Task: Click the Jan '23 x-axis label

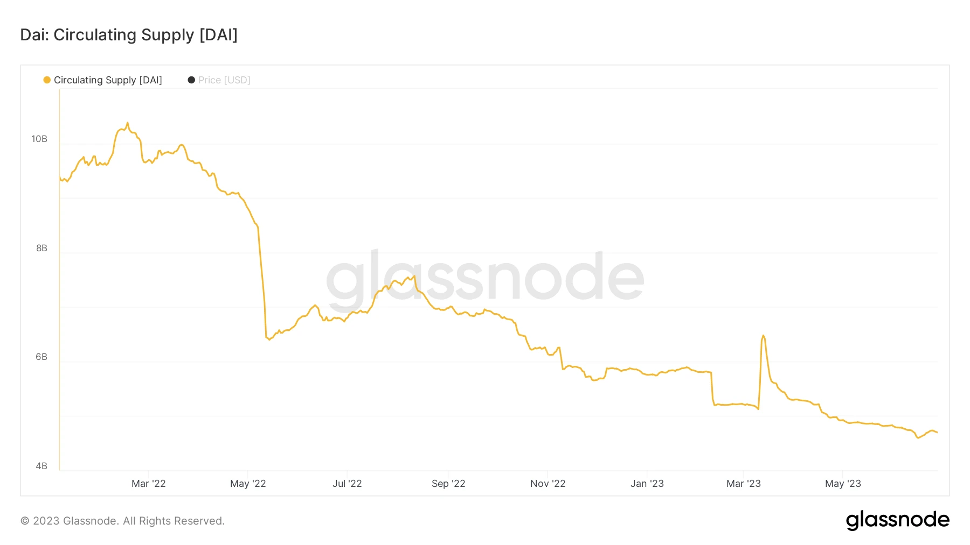Action: click(647, 484)
